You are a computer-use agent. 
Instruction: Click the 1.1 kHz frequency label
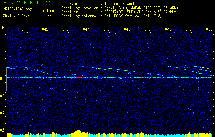(3, 45)
